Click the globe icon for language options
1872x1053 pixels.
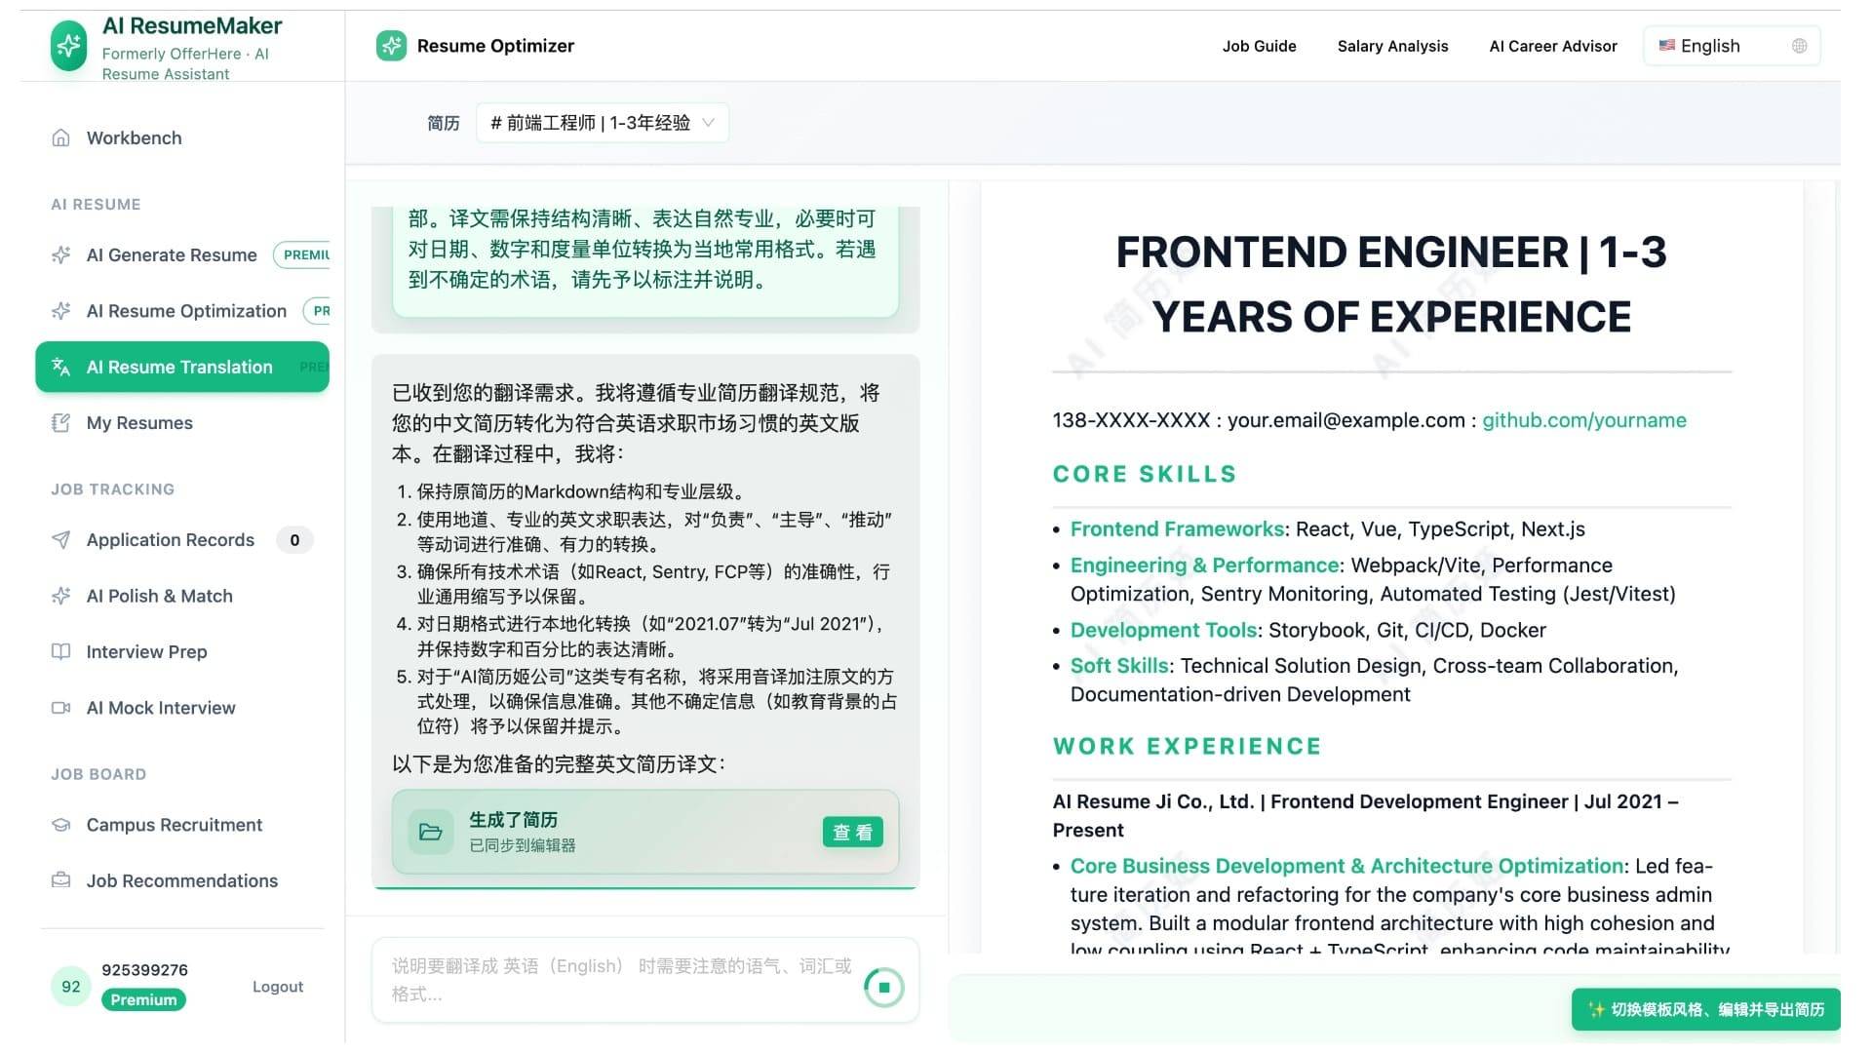point(1797,45)
